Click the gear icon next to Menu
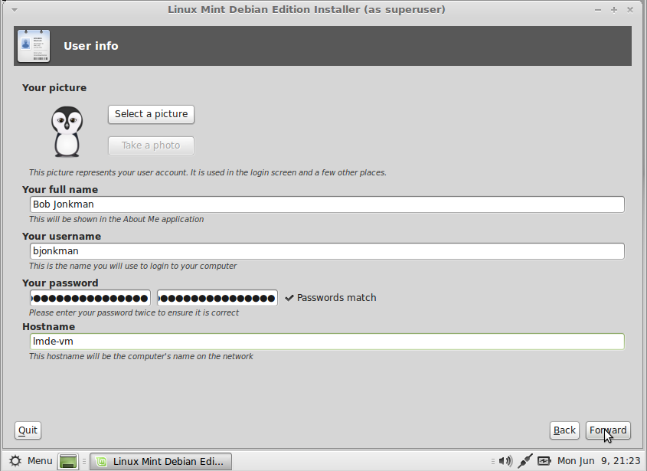 click(x=14, y=461)
